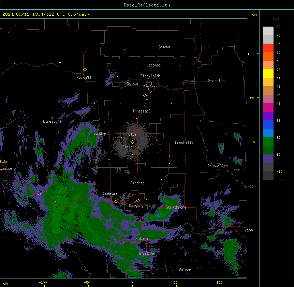Click the 80 value on the dBZ scale
Viewport: 294px width, 287px height.
coord(278,27)
